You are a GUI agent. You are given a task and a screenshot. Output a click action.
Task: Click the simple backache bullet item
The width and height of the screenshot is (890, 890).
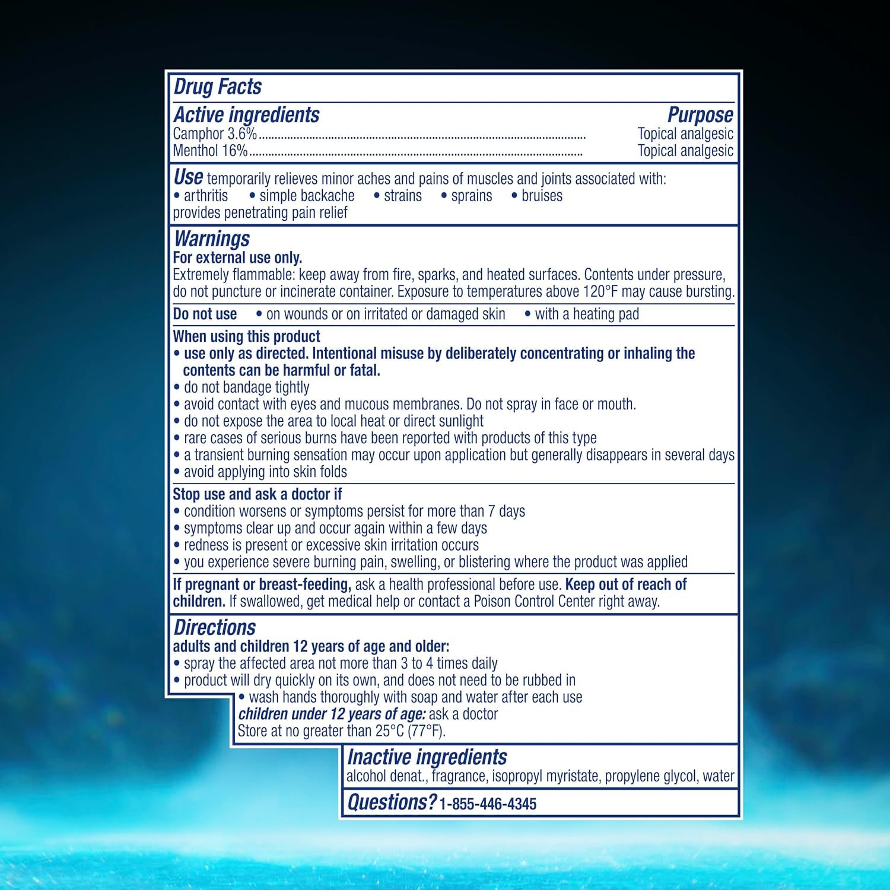coord(302,196)
